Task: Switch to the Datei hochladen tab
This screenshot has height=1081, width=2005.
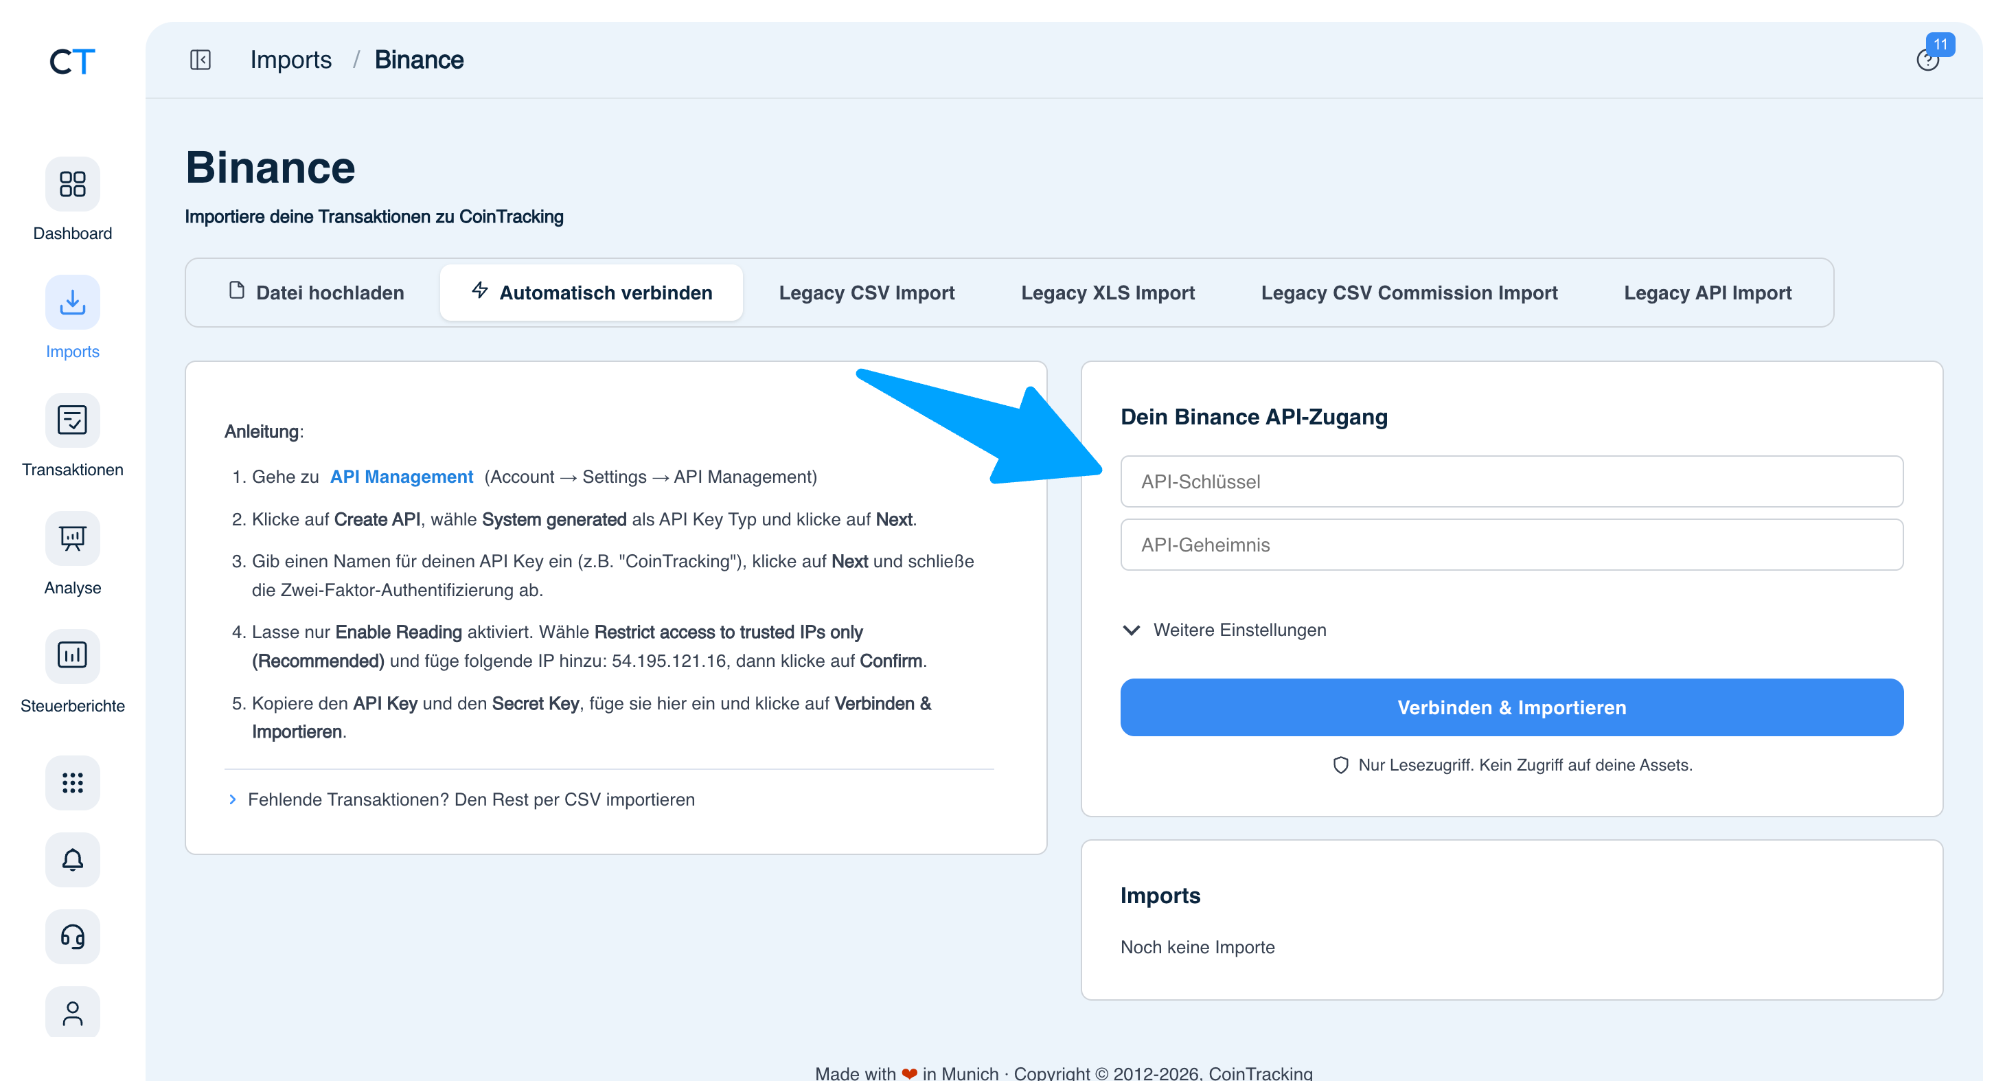Action: (316, 293)
